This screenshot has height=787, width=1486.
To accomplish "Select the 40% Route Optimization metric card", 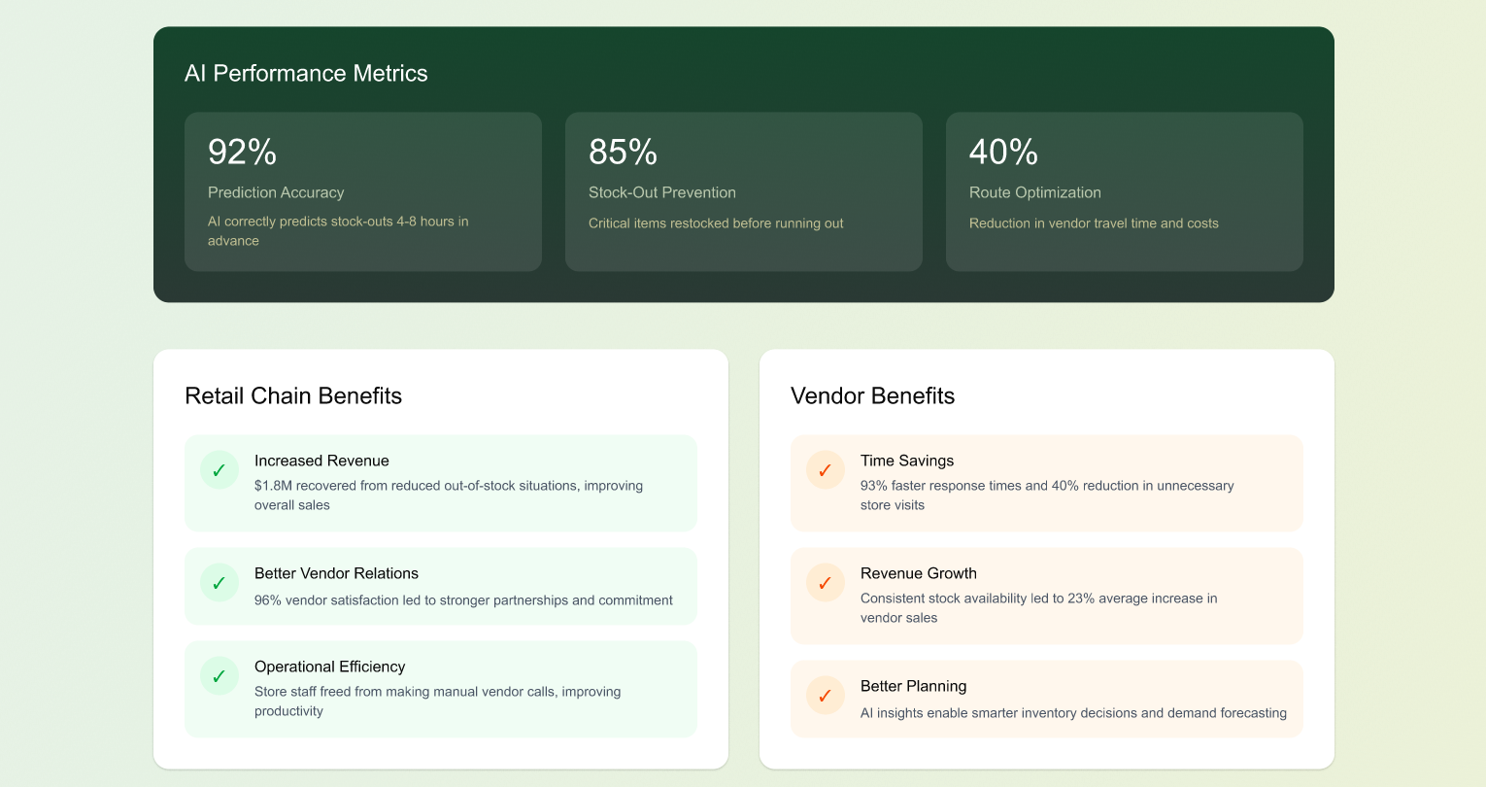I will point(1124,191).
